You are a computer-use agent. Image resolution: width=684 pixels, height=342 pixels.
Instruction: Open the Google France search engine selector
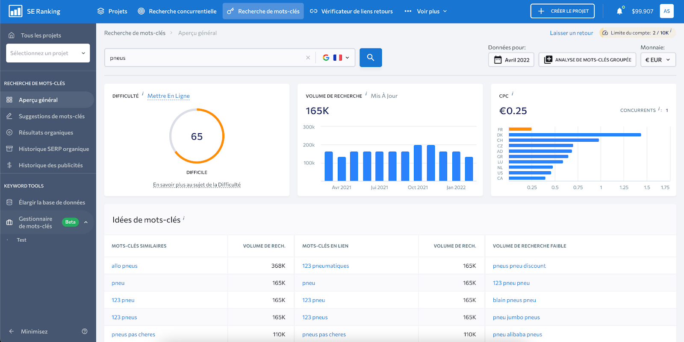pos(336,58)
